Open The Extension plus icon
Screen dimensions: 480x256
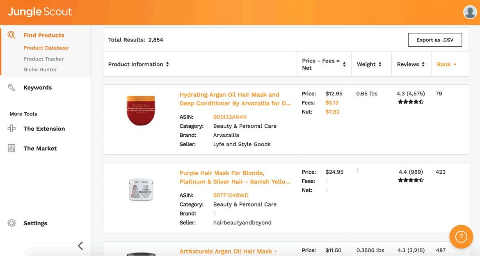[11, 128]
